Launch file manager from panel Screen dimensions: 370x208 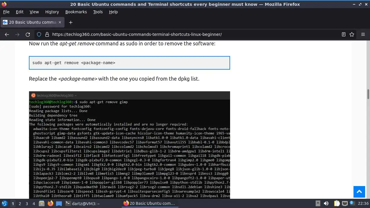pyautogui.click(x=42, y=203)
